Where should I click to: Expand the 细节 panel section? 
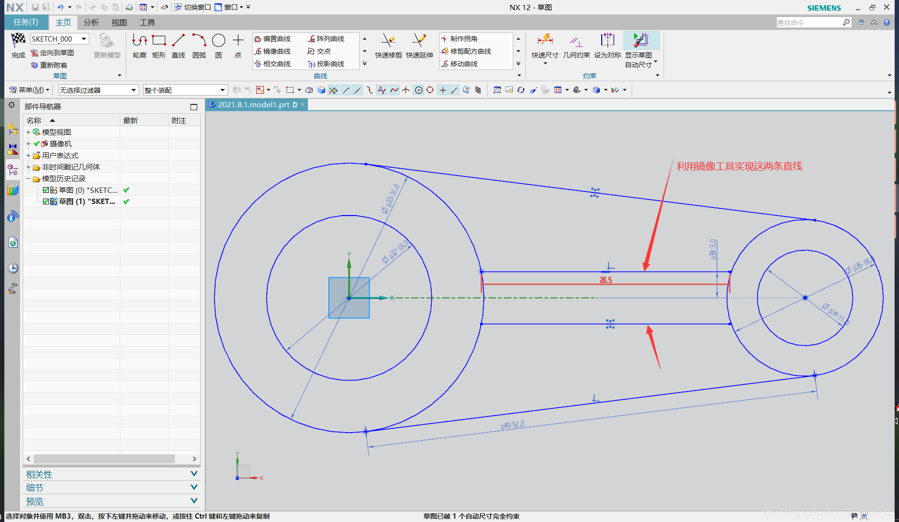112,488
